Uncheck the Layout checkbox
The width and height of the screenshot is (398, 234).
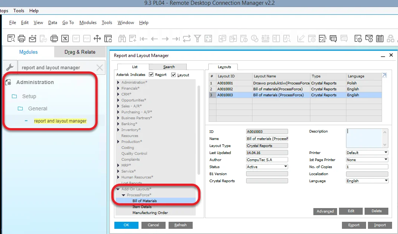173,75
